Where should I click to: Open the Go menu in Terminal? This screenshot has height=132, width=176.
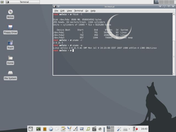point(87,11)
